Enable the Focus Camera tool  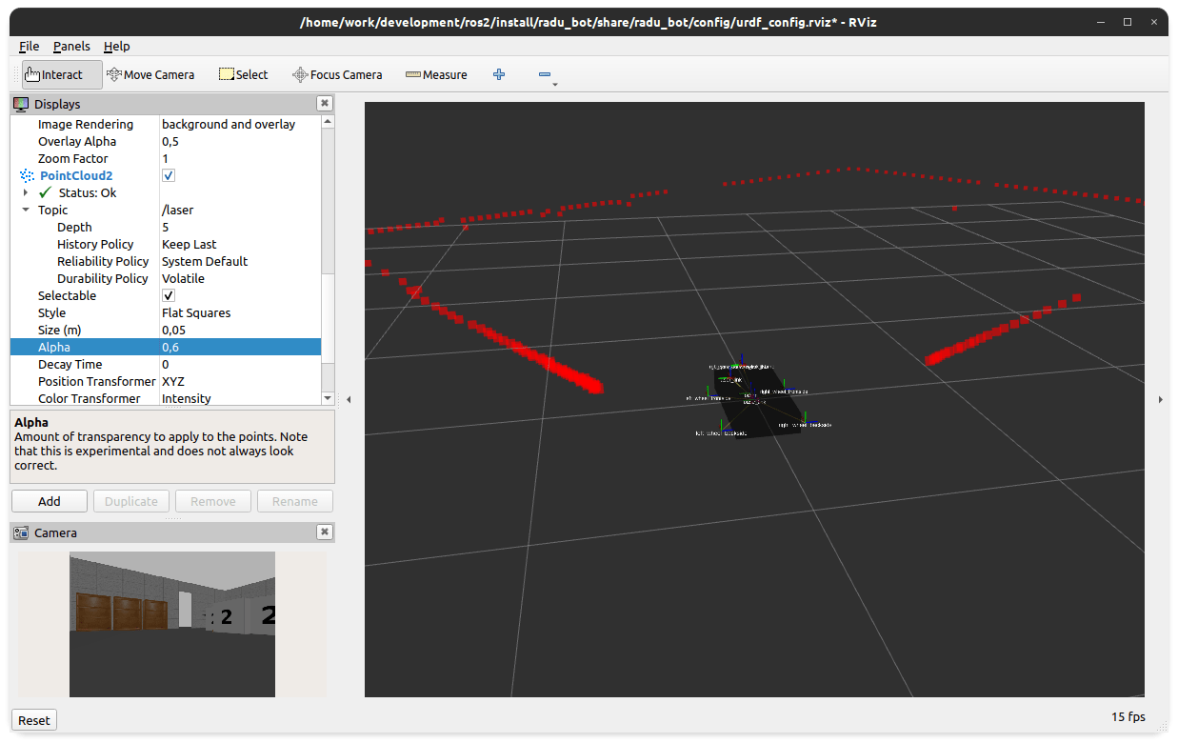coord(337,74)
